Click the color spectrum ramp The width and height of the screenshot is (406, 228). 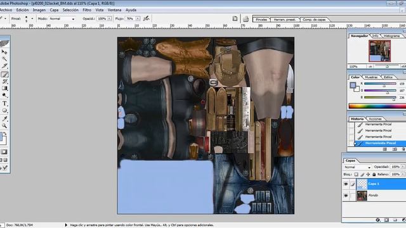[377, 106]
